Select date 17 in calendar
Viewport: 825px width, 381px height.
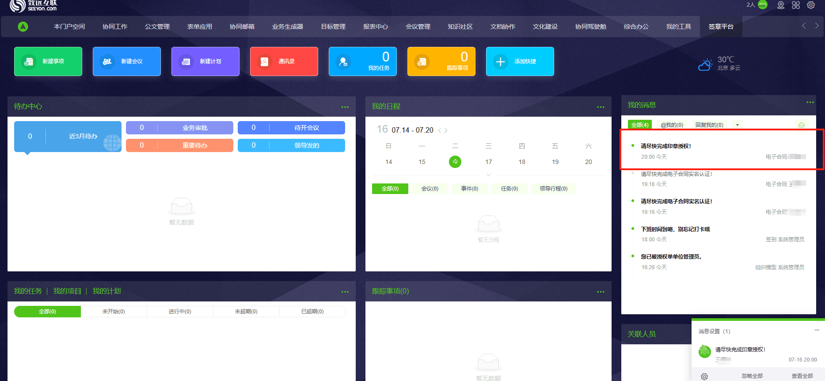click(x=489, y=162)
